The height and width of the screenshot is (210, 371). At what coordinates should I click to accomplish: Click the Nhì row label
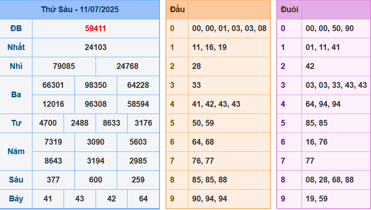pyautogui.click(x=16, y=66)
